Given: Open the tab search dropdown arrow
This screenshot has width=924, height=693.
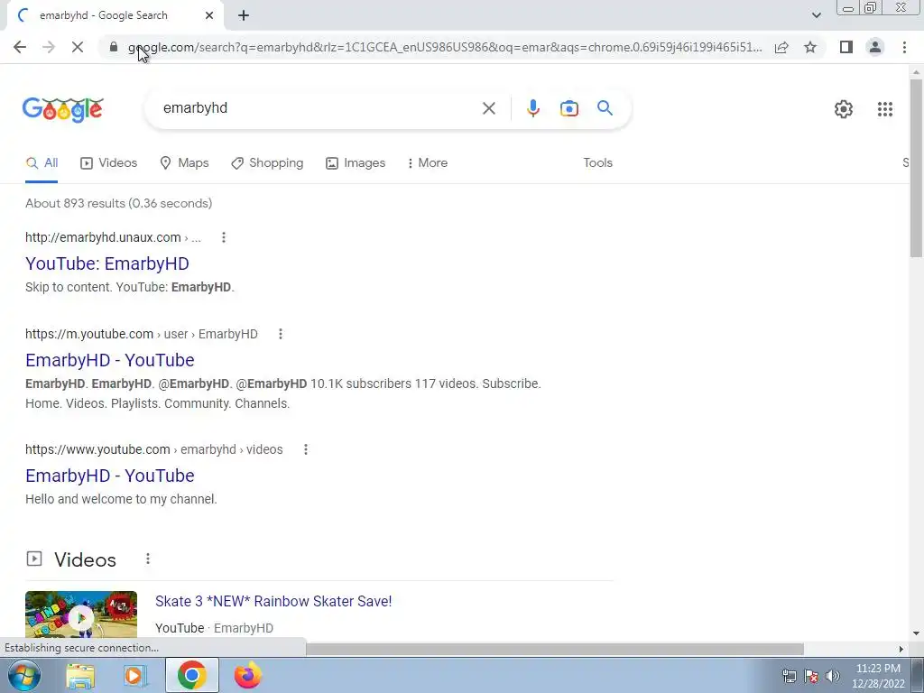Looking at the screenshot, I should 816,15.
